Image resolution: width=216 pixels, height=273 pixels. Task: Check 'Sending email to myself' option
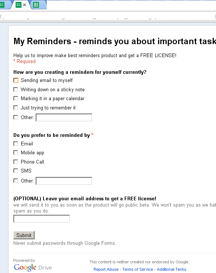click(x=16, y=80)
